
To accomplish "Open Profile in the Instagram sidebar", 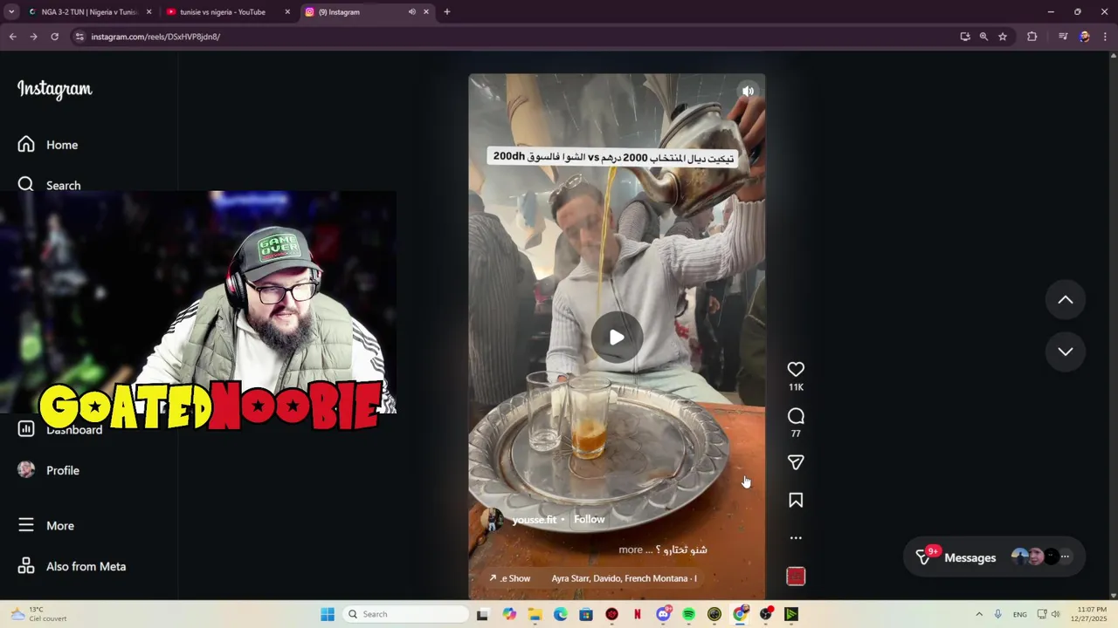I will 51,470.
